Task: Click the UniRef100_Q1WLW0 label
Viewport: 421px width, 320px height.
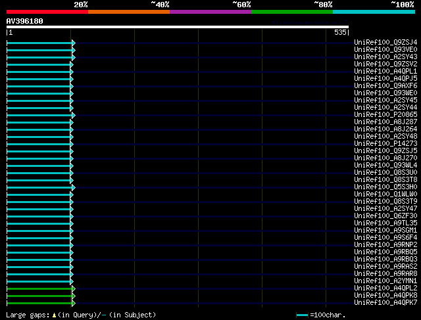Action: (385, 194)
